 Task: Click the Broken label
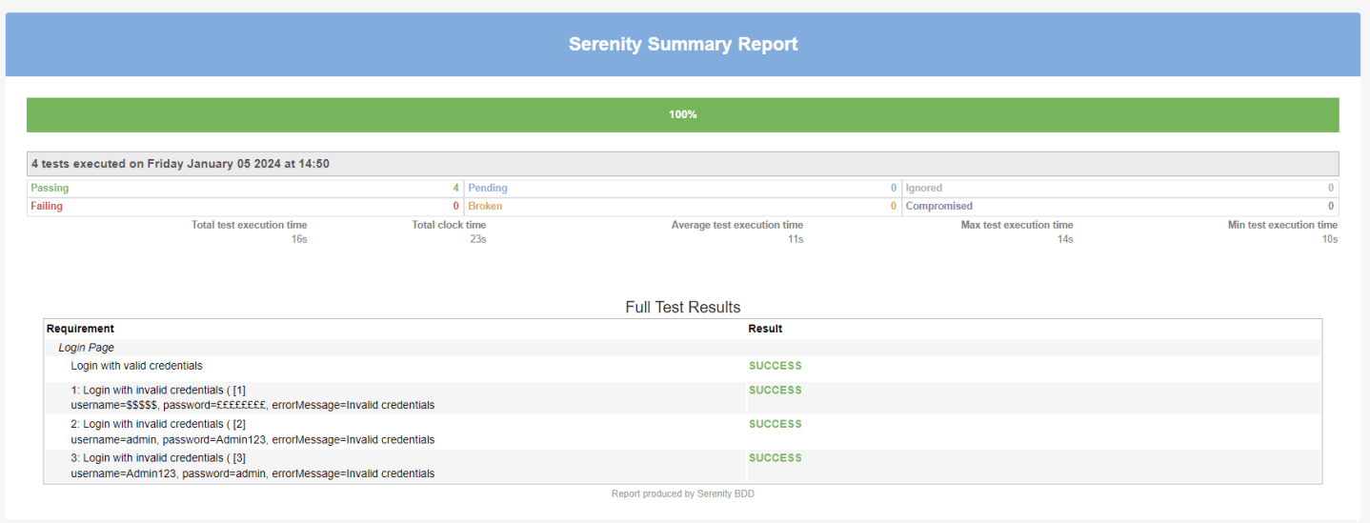click(x=485, y=206)
